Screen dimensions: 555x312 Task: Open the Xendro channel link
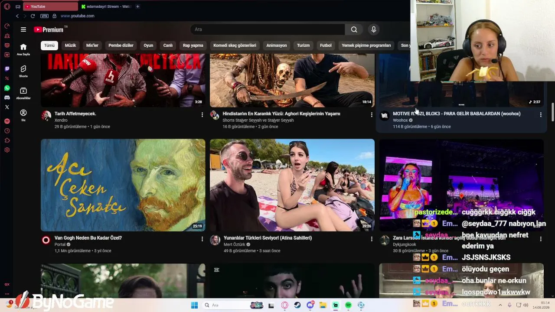tap(61, 120)
